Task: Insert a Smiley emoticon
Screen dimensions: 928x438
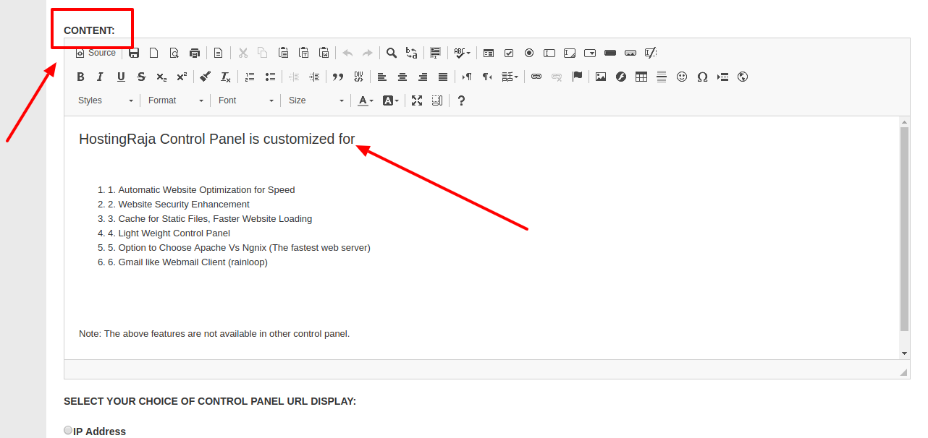Action: [x=682, y=77]
